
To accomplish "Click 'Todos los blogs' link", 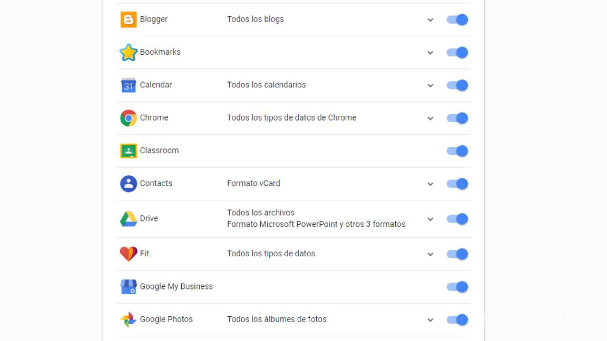I will pos(256,19).
